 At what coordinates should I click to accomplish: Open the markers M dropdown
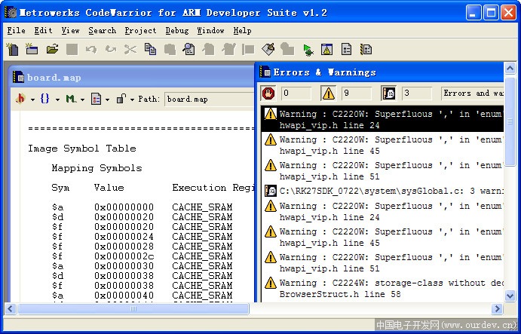(x=75, y=99)
